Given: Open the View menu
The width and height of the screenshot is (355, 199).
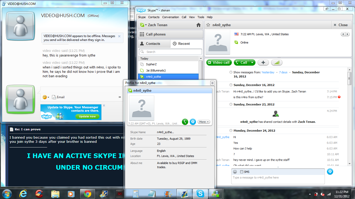Looking at the screenshot, I should click(192, 17).
